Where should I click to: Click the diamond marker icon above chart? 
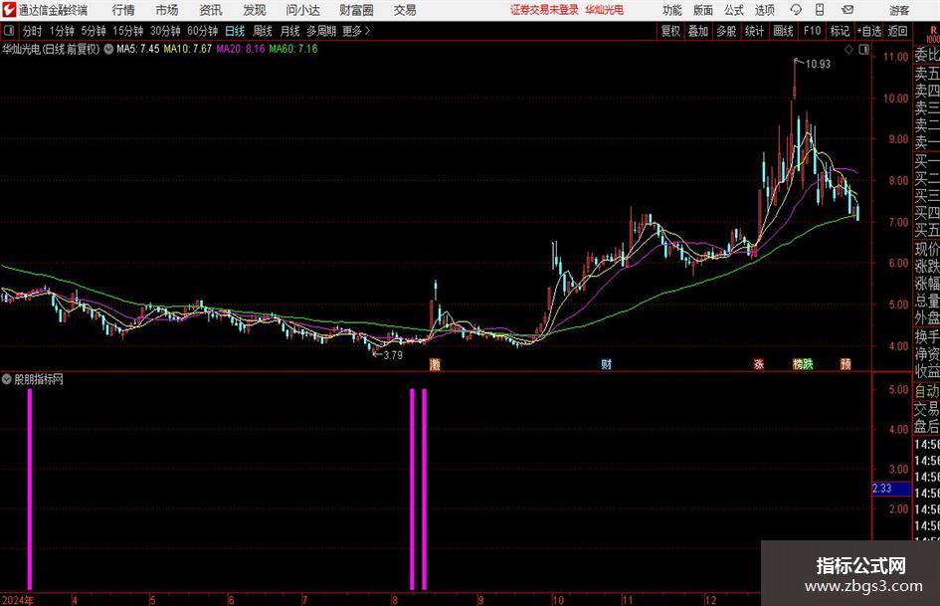click(x=848, y=50)
